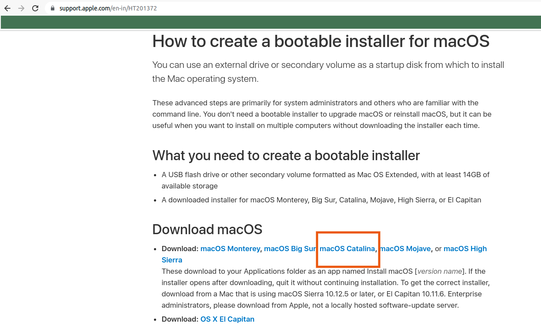Click the 'What you need to create a bootable installer' heading

pyautogui.click(x=286, y=155)
